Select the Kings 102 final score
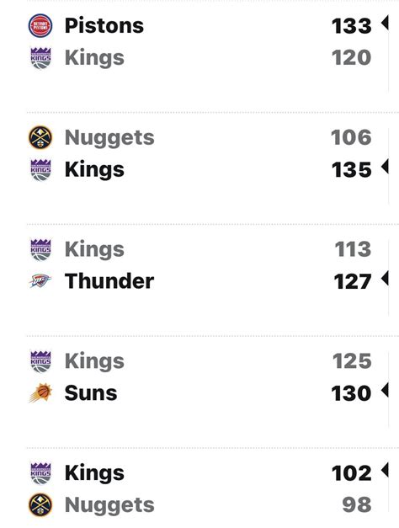 (x=352, y=473)
